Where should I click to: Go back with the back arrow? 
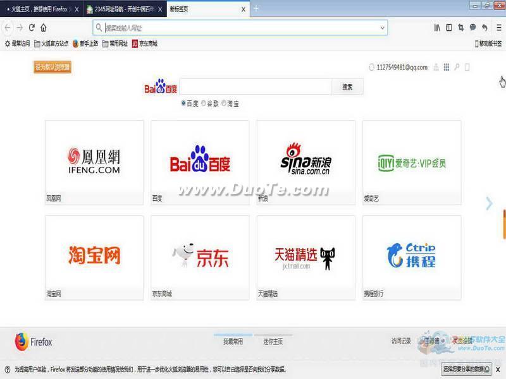click(8, 28)
